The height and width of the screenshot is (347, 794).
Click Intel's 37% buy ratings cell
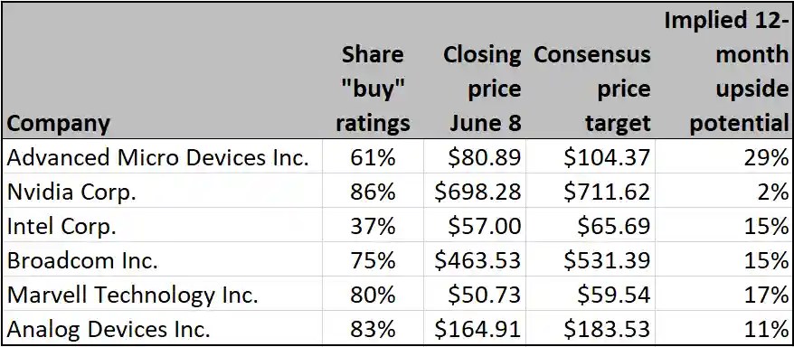tap(373, 226)
